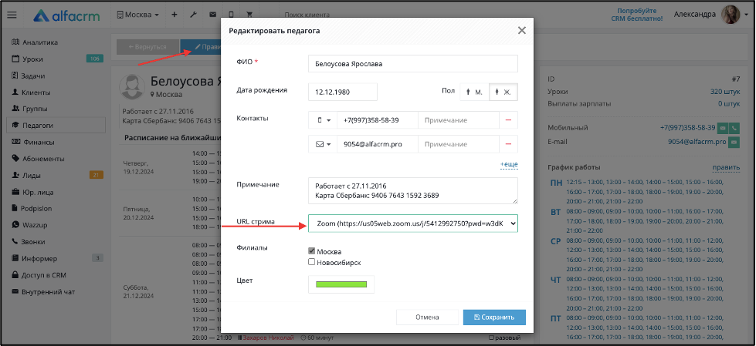Click the Сохранить button
This screenshot has height=346, width=756.
(494, 317)
